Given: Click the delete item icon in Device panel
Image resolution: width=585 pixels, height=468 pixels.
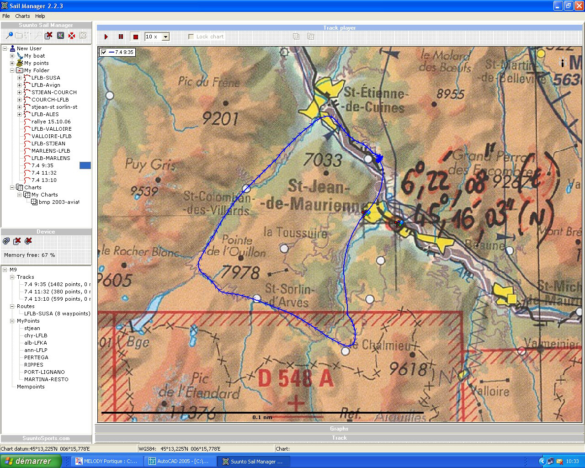Looking at the screenshot, I should 17,241.
